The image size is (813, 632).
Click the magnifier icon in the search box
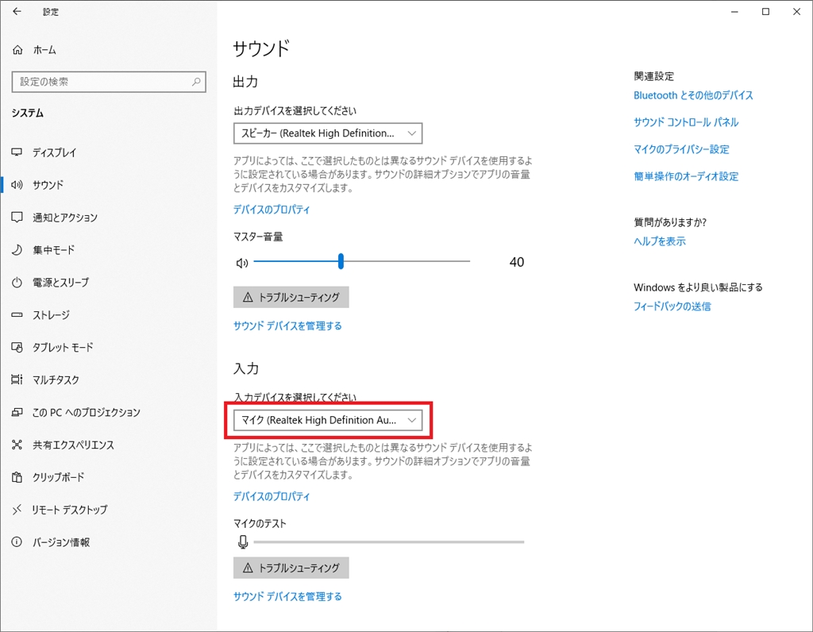click(196, 82)
